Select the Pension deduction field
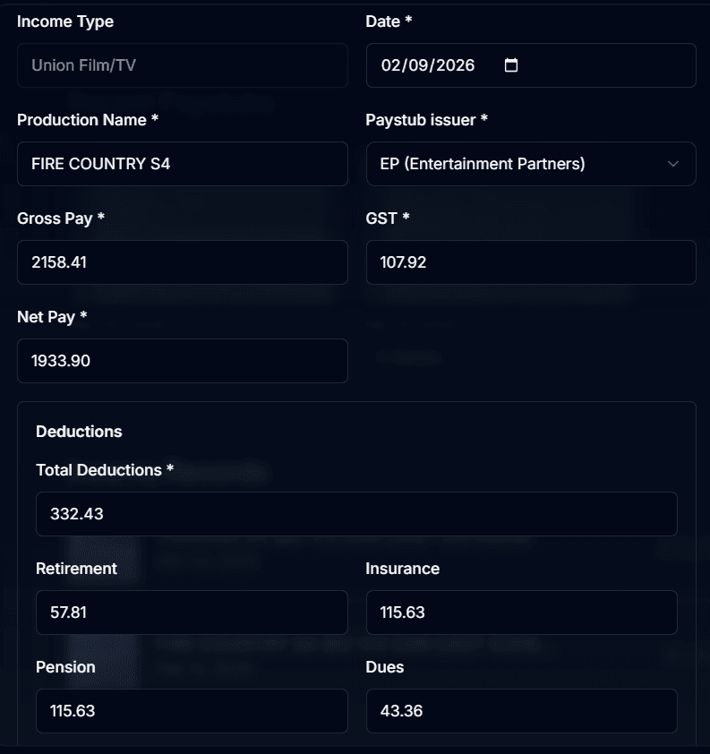The image size is (710, 754). (x=192, y=711)
